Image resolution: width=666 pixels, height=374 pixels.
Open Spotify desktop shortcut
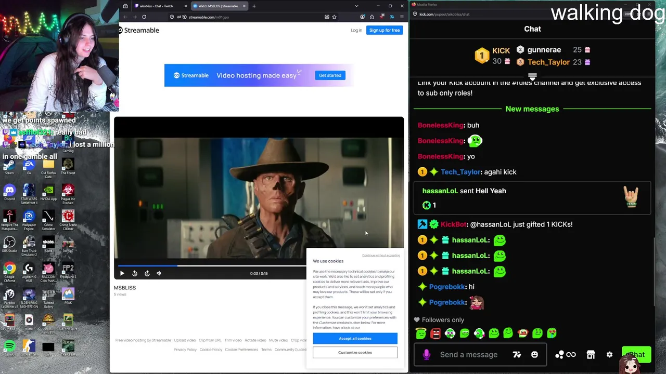tap(9, 348)
